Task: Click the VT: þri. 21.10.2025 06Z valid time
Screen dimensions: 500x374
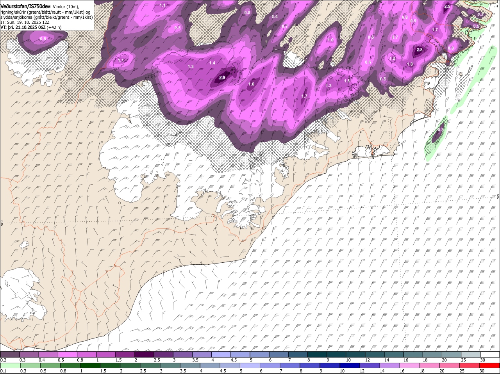Action: coord(23,28)
